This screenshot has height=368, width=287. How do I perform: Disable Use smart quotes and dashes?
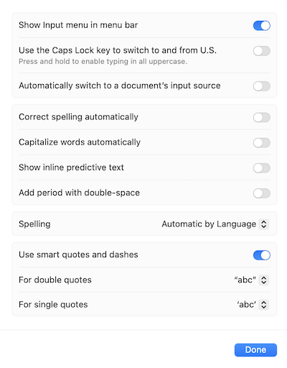262,255
